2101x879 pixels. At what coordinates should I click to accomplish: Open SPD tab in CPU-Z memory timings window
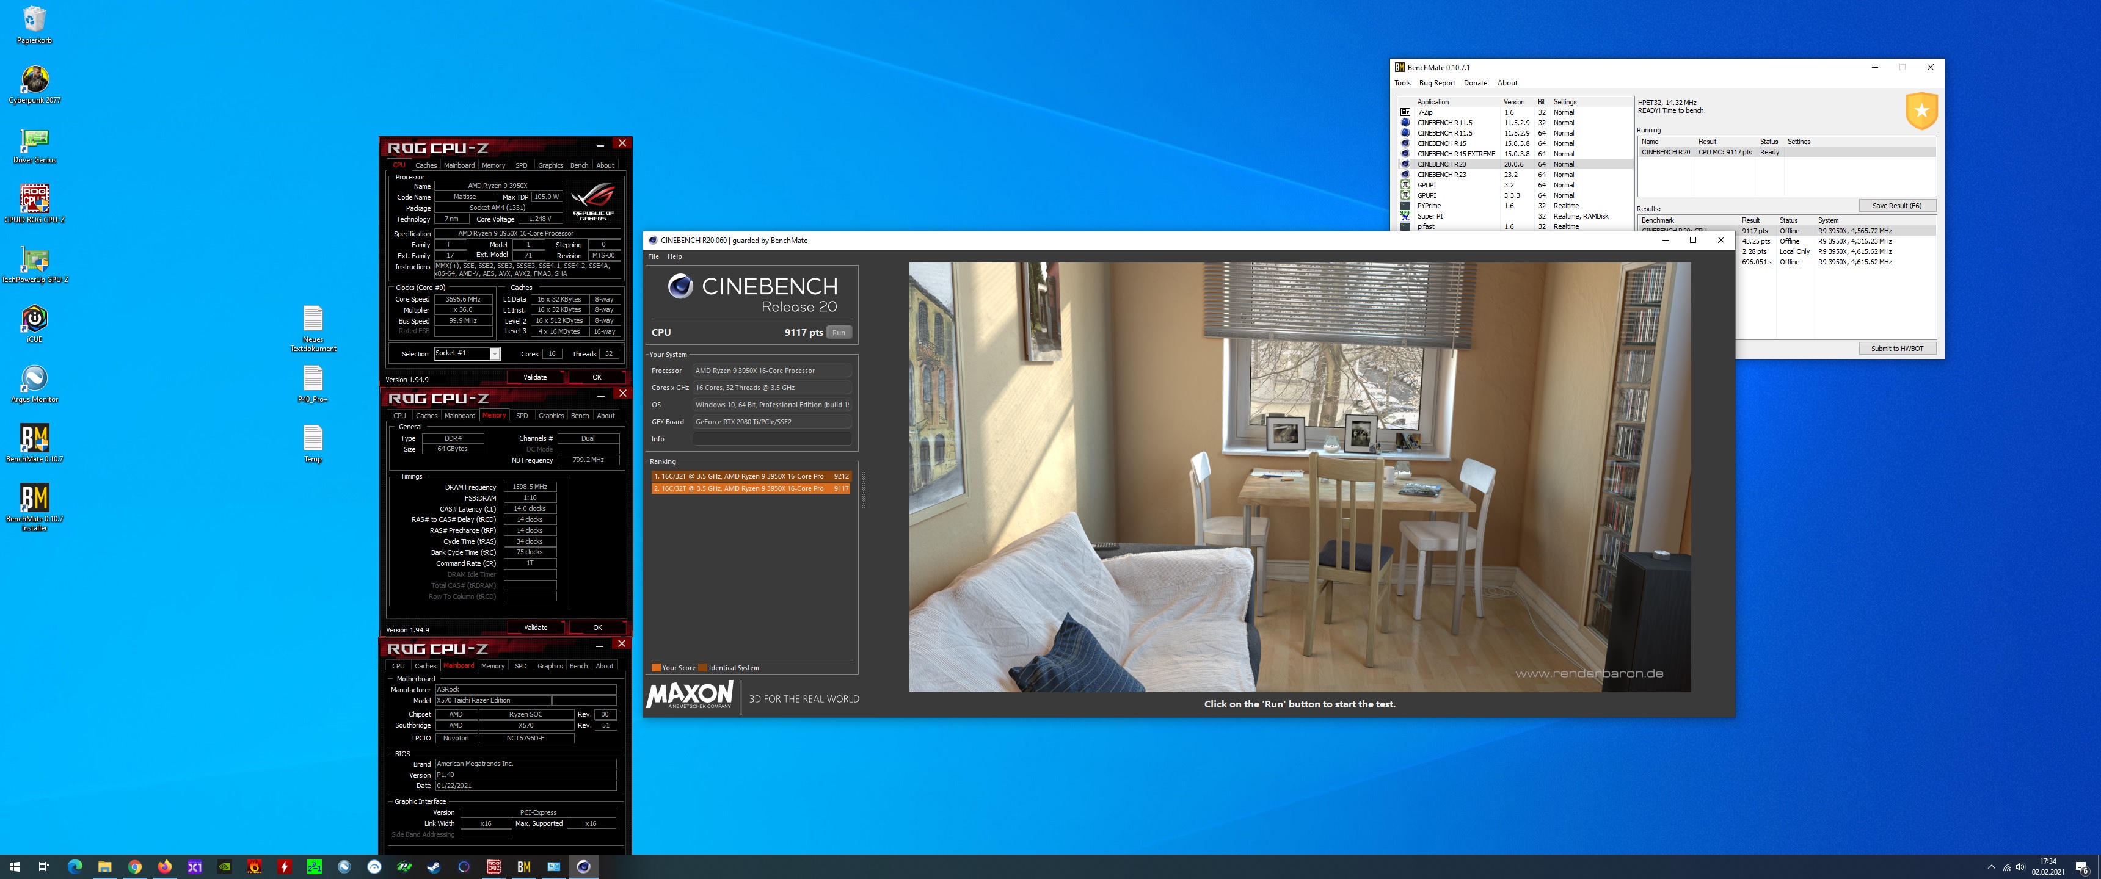[x=521, y=416]
